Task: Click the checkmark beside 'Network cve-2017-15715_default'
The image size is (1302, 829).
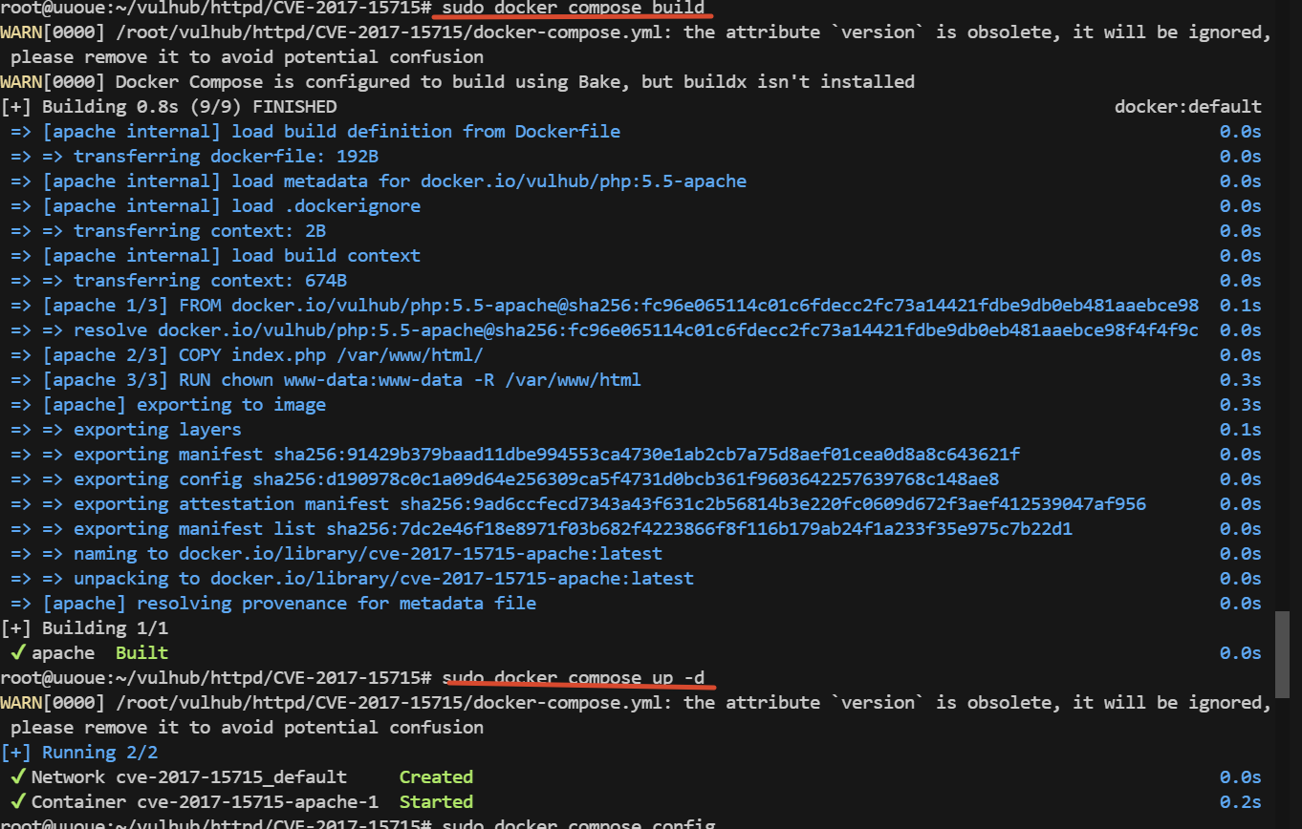Action: (x=17, y=776)
